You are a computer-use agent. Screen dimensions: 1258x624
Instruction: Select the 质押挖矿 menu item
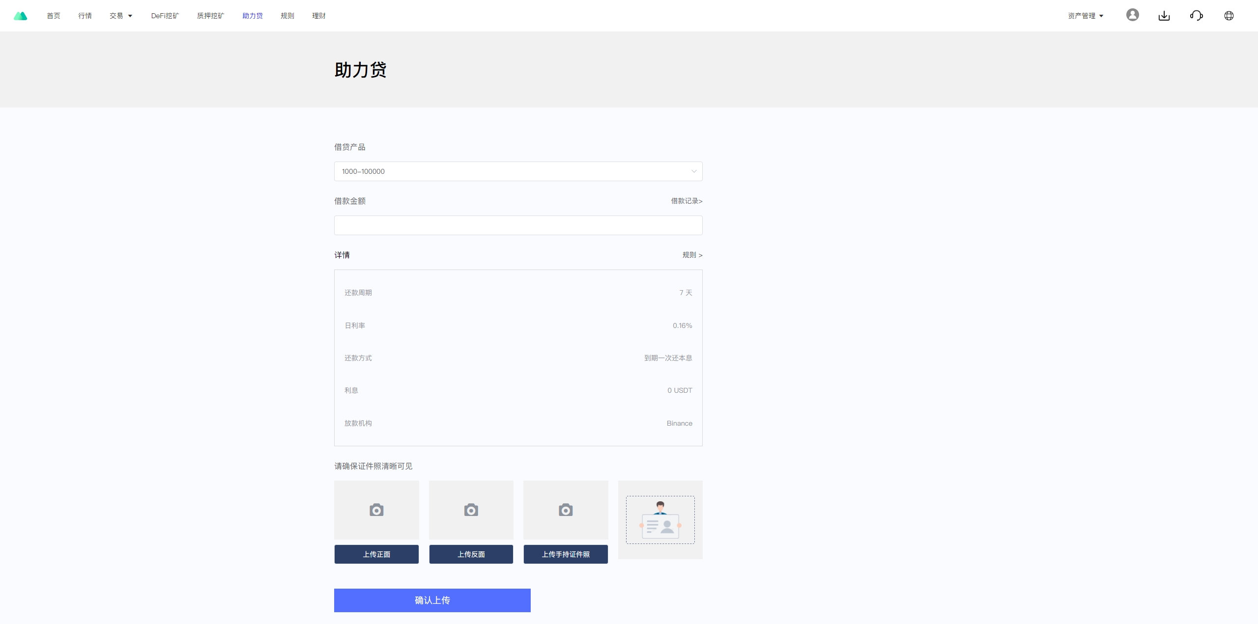[210, 16]
